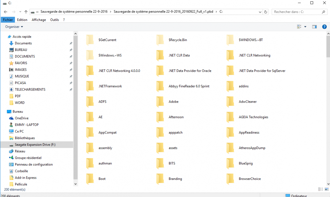The height and width of the screenshot is (197, 330).
Task: Toggle the preview pane icon
Action: (x=314, y=27)
